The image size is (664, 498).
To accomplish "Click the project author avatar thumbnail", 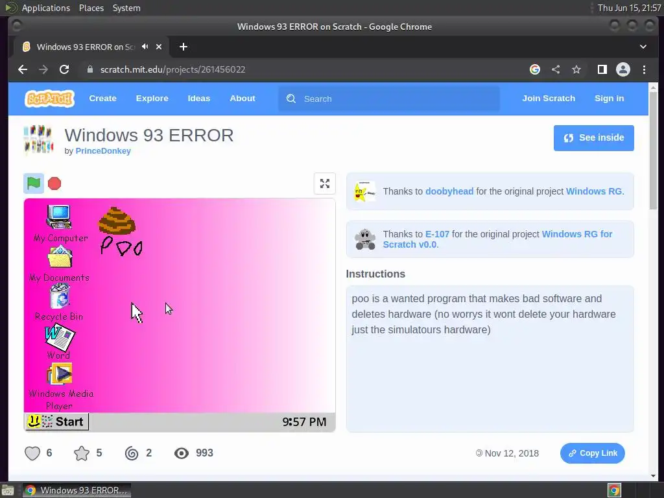I will tap(38, 140).
